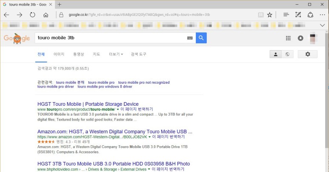Open the Share icon in toolbar
The image size is (329, 172).
coord(310,14)
